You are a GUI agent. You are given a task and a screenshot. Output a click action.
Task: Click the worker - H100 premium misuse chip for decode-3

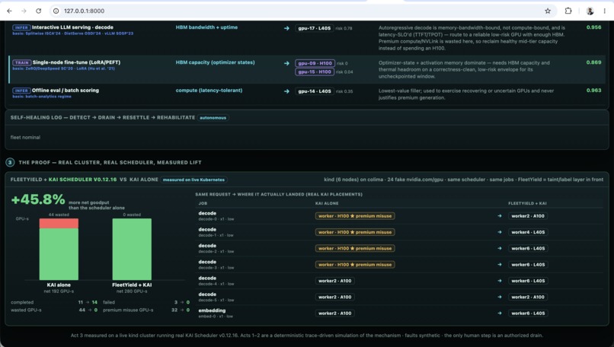click(x=355, y=265)
